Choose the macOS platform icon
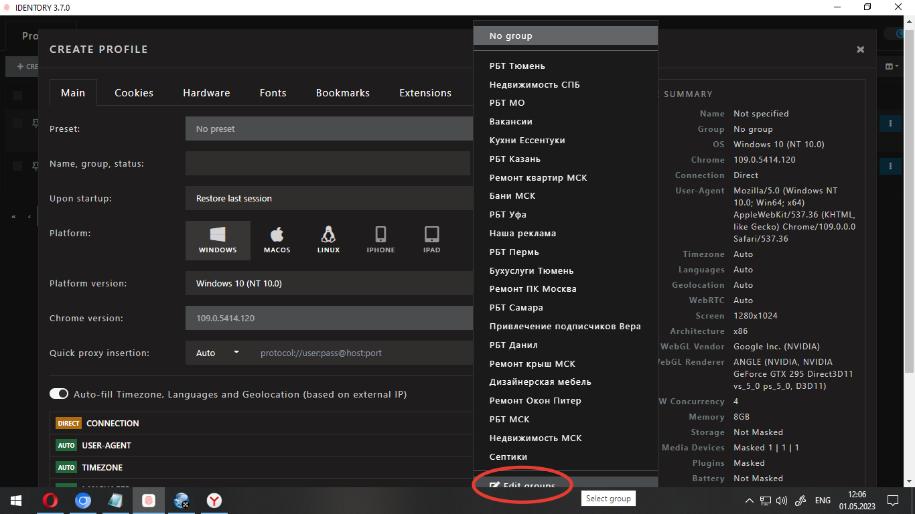Screen dimensions: 915x514 click(x=277, y=240)
